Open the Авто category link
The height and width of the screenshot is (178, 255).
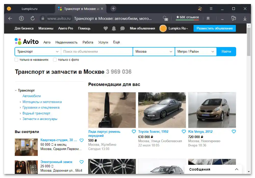[47, 42]
